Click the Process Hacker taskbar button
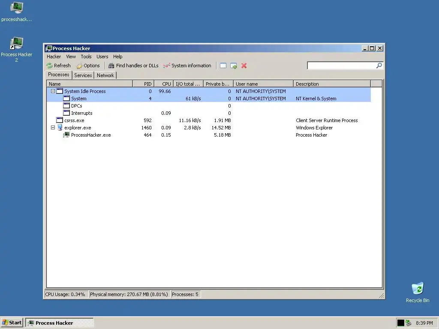This screenshot has width=439, height=329. (x=59, y=323)
